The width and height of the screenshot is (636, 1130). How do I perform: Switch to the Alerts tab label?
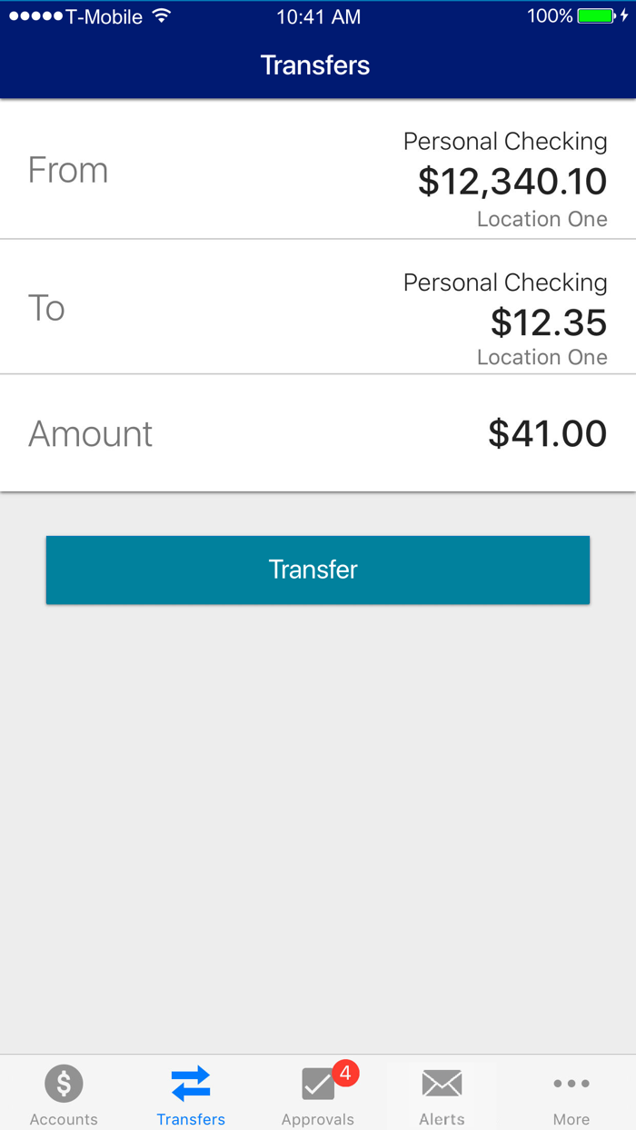coord(442,1119)
